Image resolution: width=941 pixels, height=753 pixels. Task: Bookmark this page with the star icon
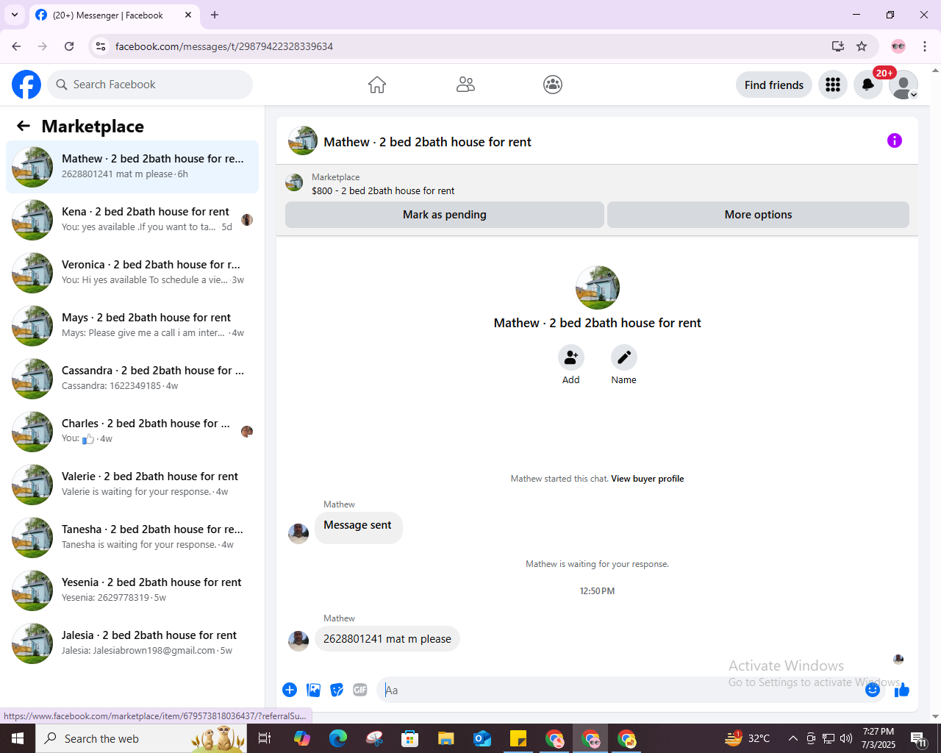click(862, 46)
